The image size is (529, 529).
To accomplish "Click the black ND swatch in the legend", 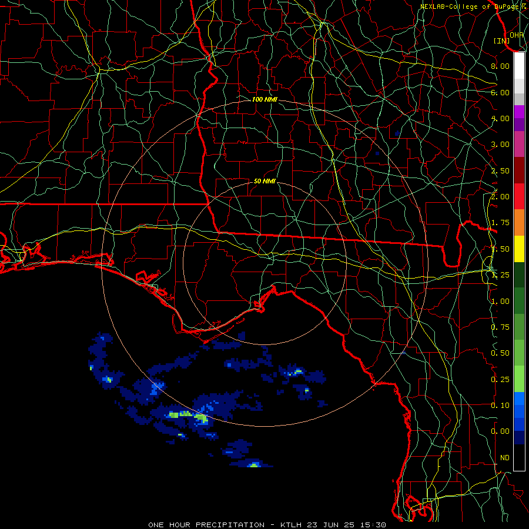I will pyautogui.click(x=519, y=457).
